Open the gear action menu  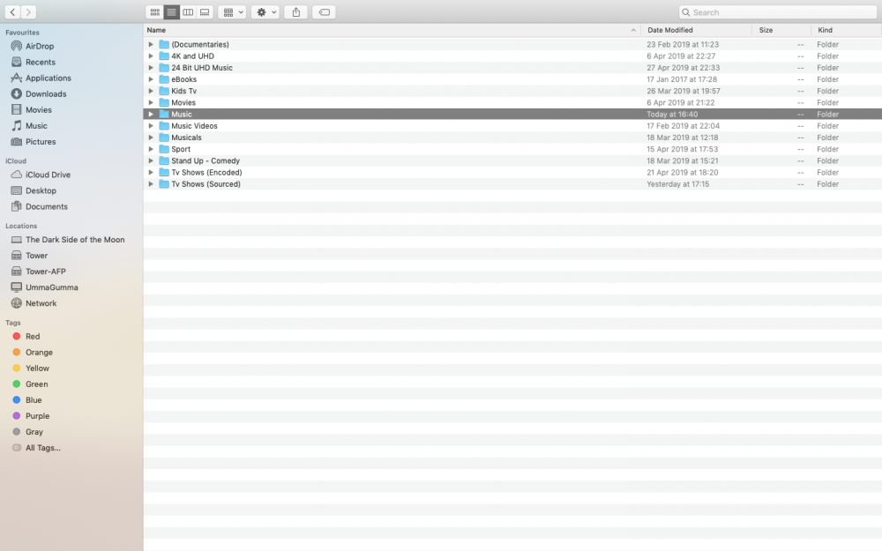(265, 11)
